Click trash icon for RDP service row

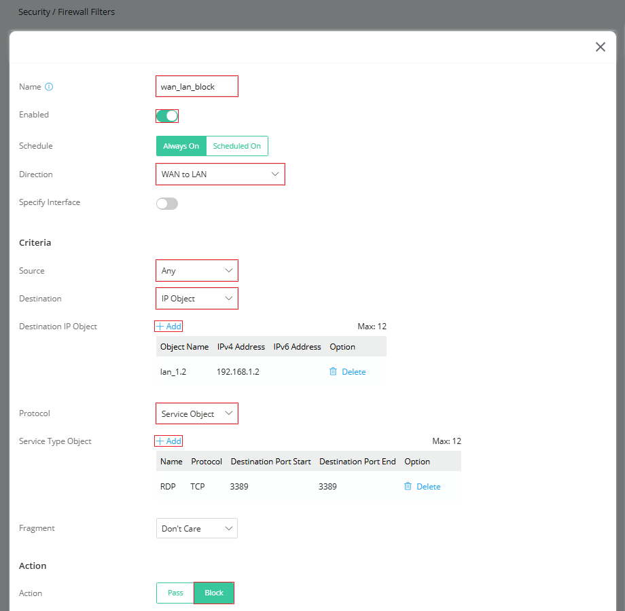tap(408, 486)
